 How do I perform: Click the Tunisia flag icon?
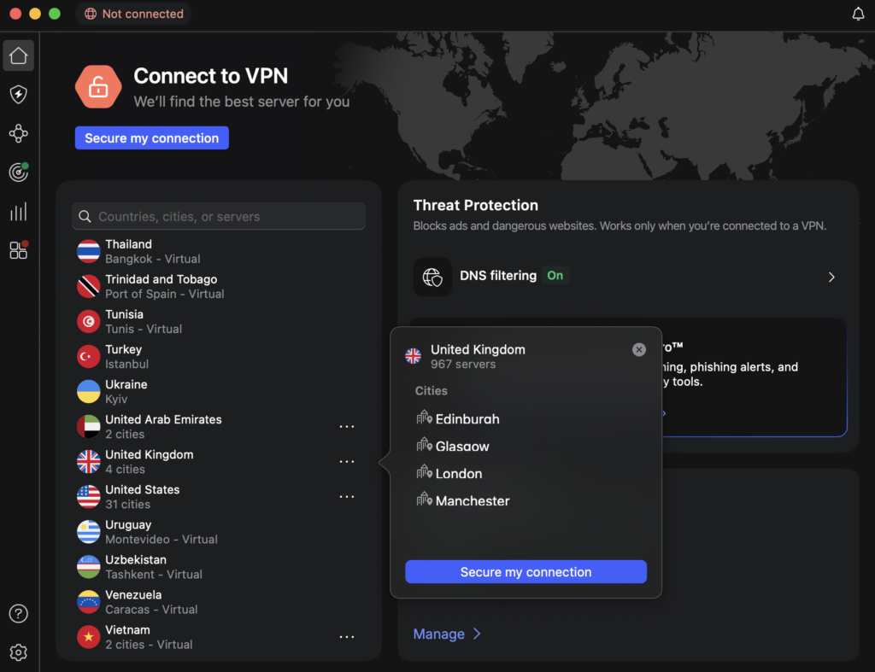click(x=89, y=322)
